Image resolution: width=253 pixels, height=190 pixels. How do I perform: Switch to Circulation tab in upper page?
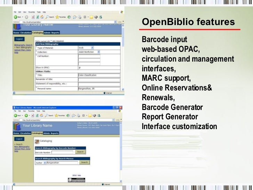(26, 33)
